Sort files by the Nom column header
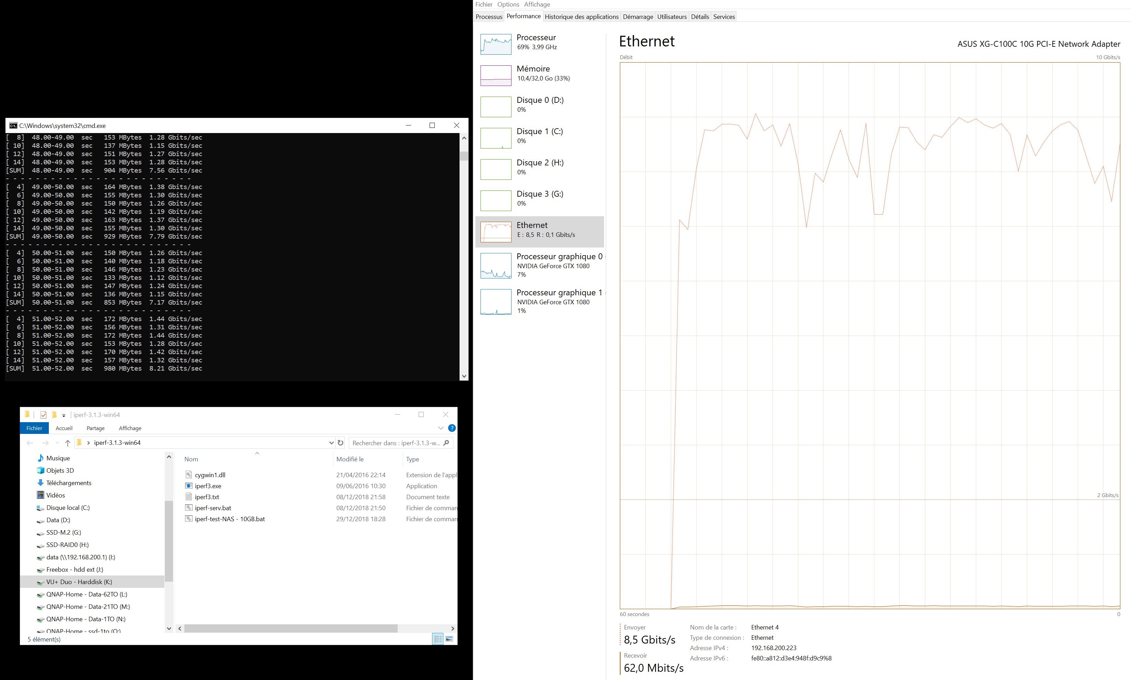 click(x=191, y=459)
